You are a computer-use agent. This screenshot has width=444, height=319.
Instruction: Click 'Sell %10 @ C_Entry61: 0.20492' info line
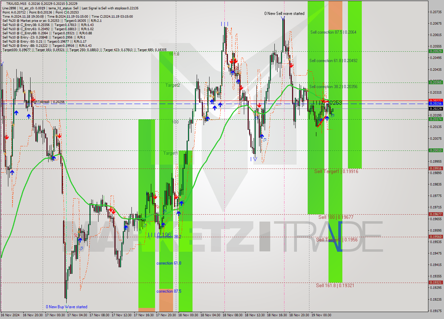pyautogui.click(x=48, y=29)
